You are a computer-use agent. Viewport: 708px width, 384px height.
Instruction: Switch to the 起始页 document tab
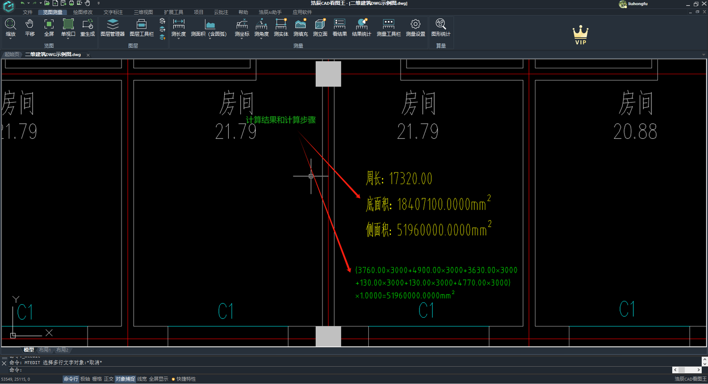pos(12,55)
